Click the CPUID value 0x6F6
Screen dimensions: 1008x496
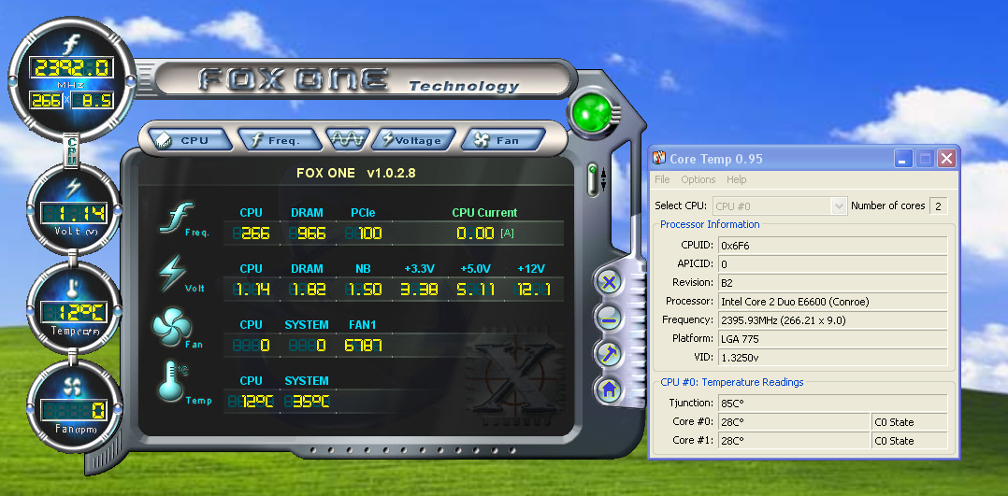832,245
